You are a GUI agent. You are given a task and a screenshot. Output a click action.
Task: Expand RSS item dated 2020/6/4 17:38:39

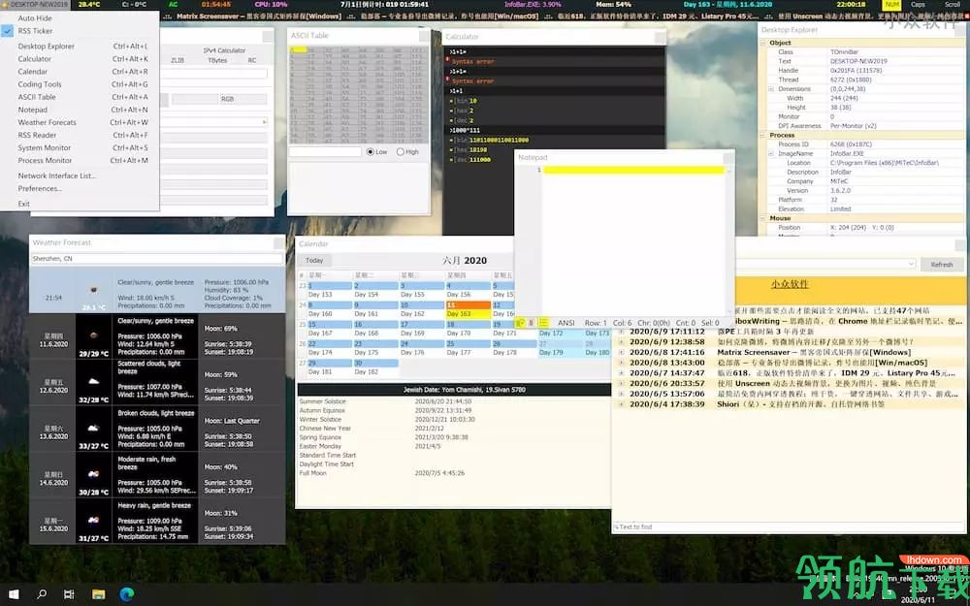click(621, 404)
